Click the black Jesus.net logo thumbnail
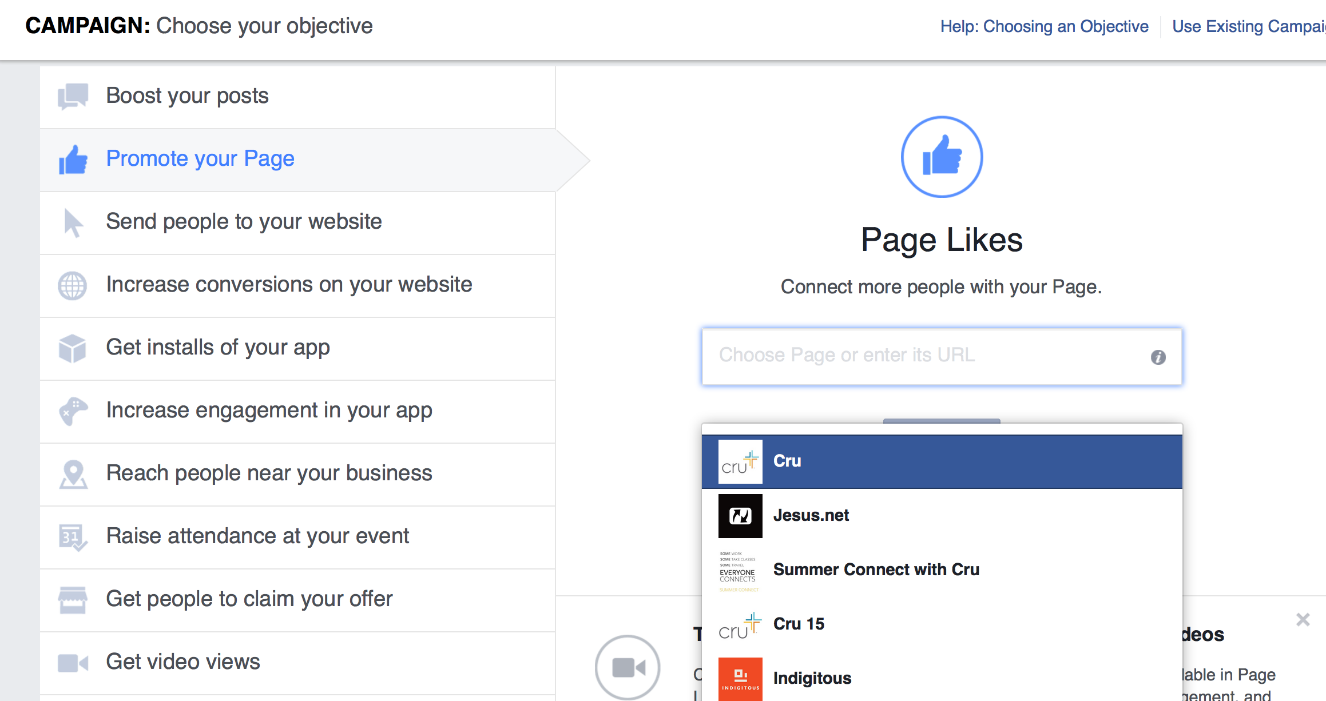1326x701 pixels. (x=740, y=516)
